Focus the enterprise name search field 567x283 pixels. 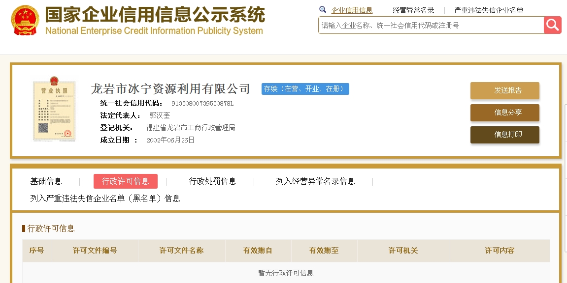click(431, 25)
